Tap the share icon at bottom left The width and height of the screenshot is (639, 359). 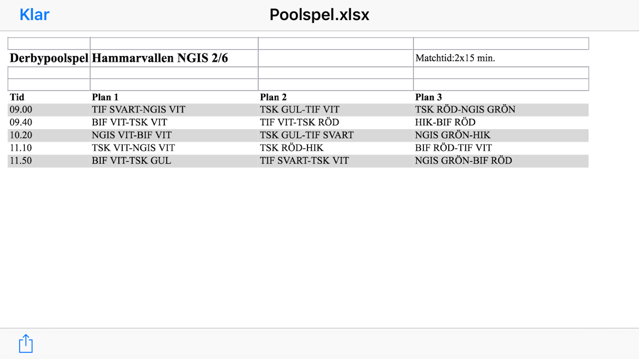click(x=25, y=344)
